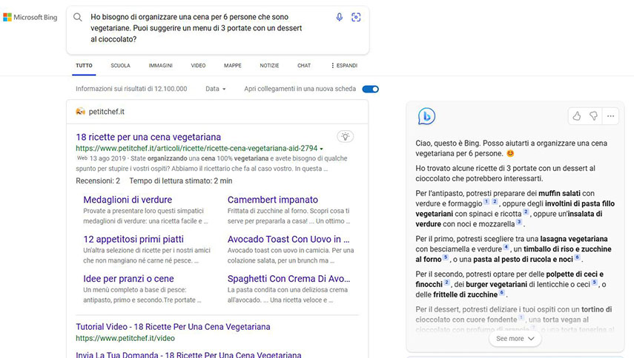Open Idee per pranzi o cene link
The image size is (634, 358).
(128, 279)
